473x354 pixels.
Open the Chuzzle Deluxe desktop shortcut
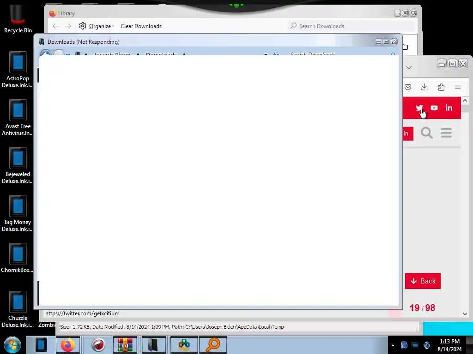18,309
